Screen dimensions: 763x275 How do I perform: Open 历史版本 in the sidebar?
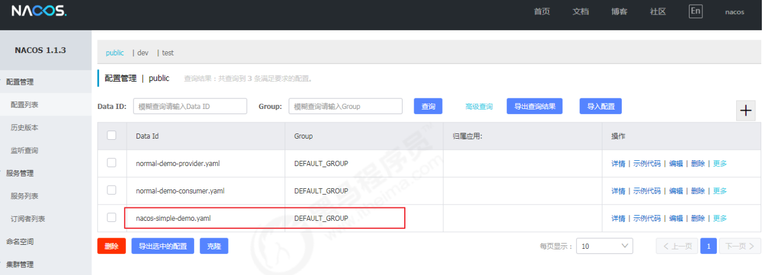tap(24, 127)
